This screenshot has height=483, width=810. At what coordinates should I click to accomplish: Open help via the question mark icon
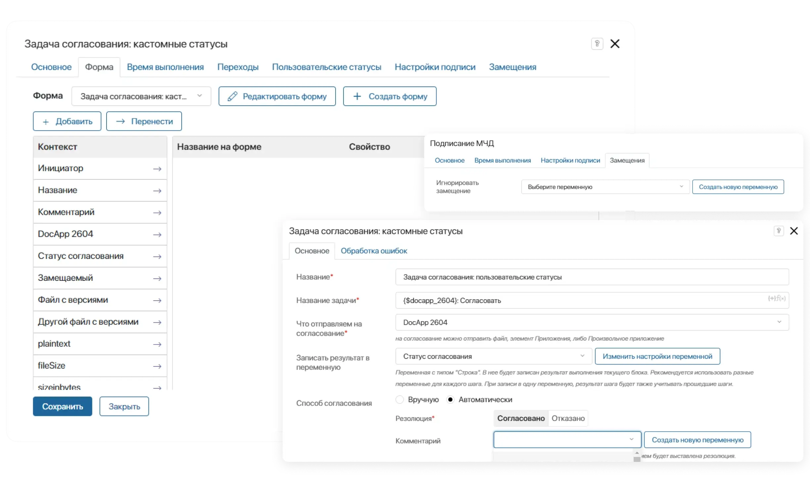tap(597, 44)
